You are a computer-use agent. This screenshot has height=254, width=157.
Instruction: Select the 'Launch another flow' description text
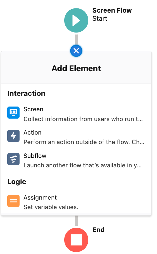click(x=83, y=165)
